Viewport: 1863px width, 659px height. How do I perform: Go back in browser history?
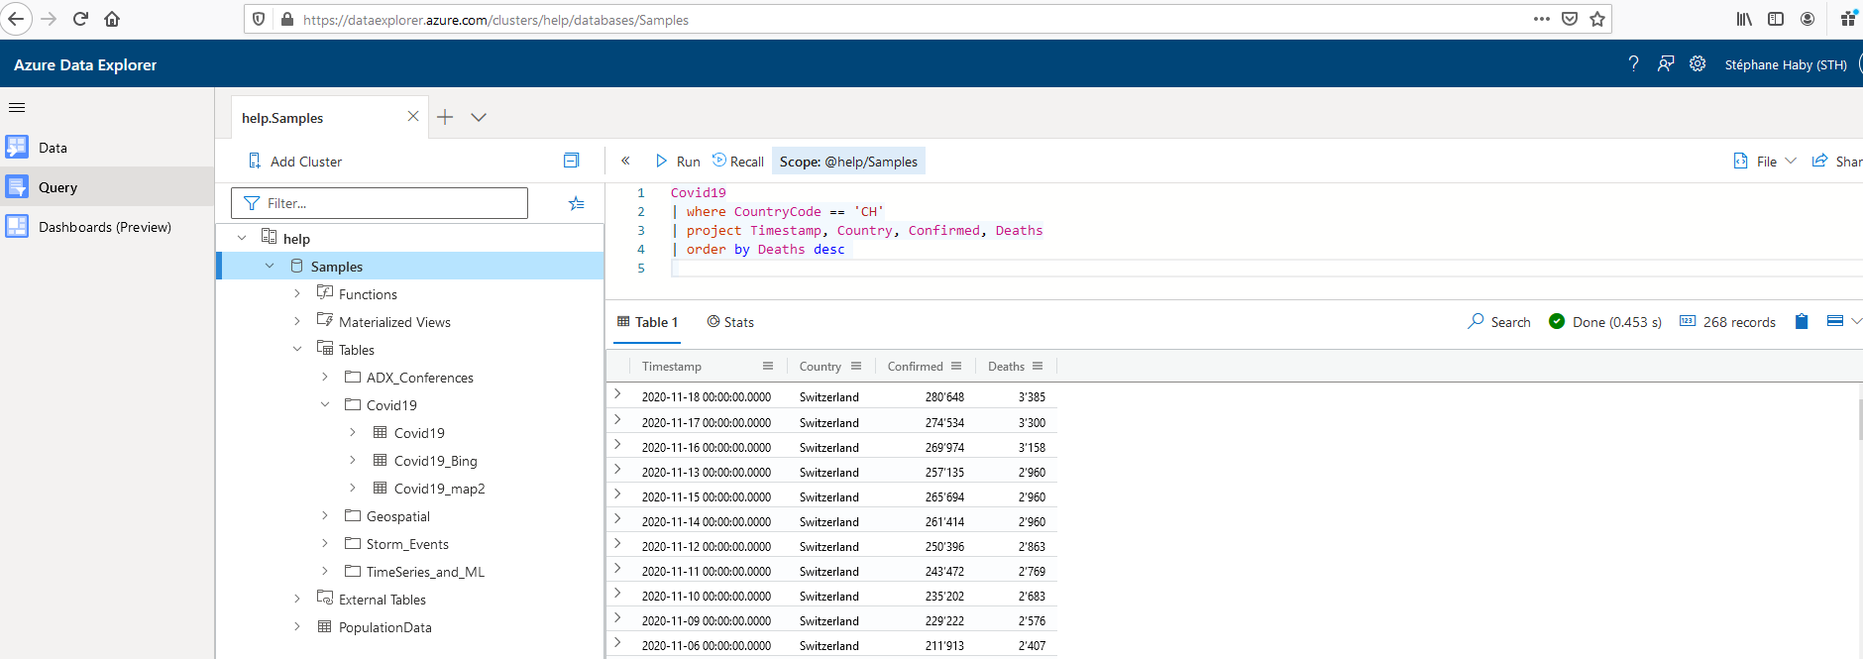[x=16, y=19]
